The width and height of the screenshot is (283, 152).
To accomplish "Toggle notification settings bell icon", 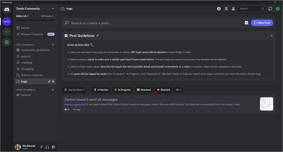I will click(x=226, y=9).
